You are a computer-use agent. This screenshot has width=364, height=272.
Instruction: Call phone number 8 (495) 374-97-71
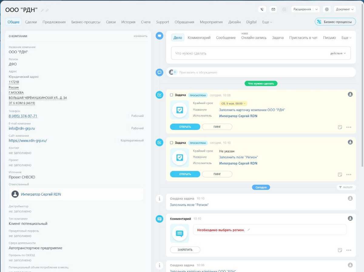23,116
